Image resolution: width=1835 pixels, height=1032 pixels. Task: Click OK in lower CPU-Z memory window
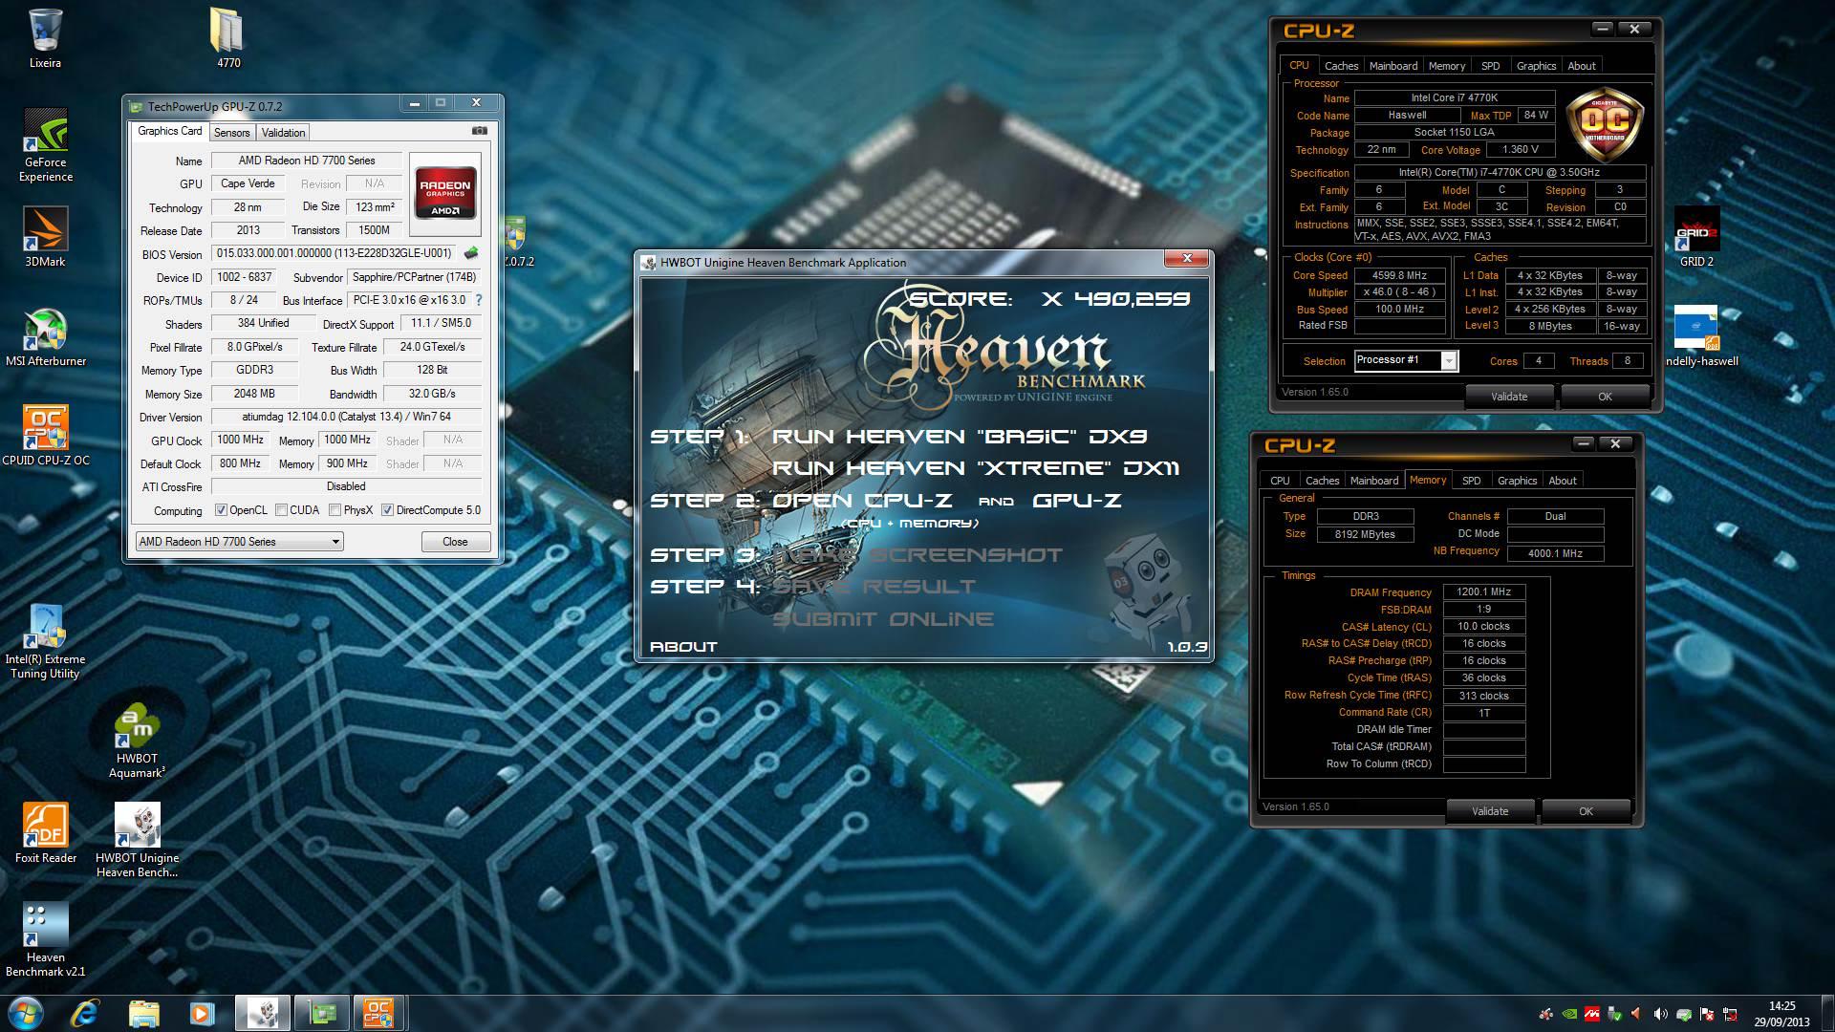point(1586,811)
